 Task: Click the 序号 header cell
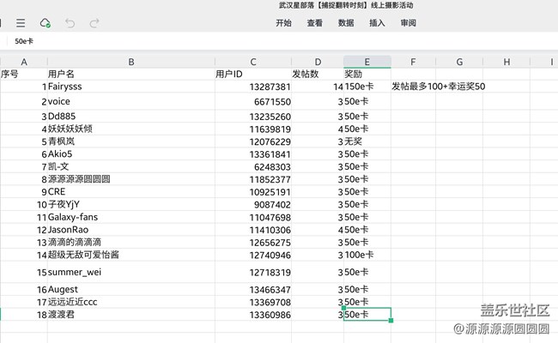pos(24,74)
